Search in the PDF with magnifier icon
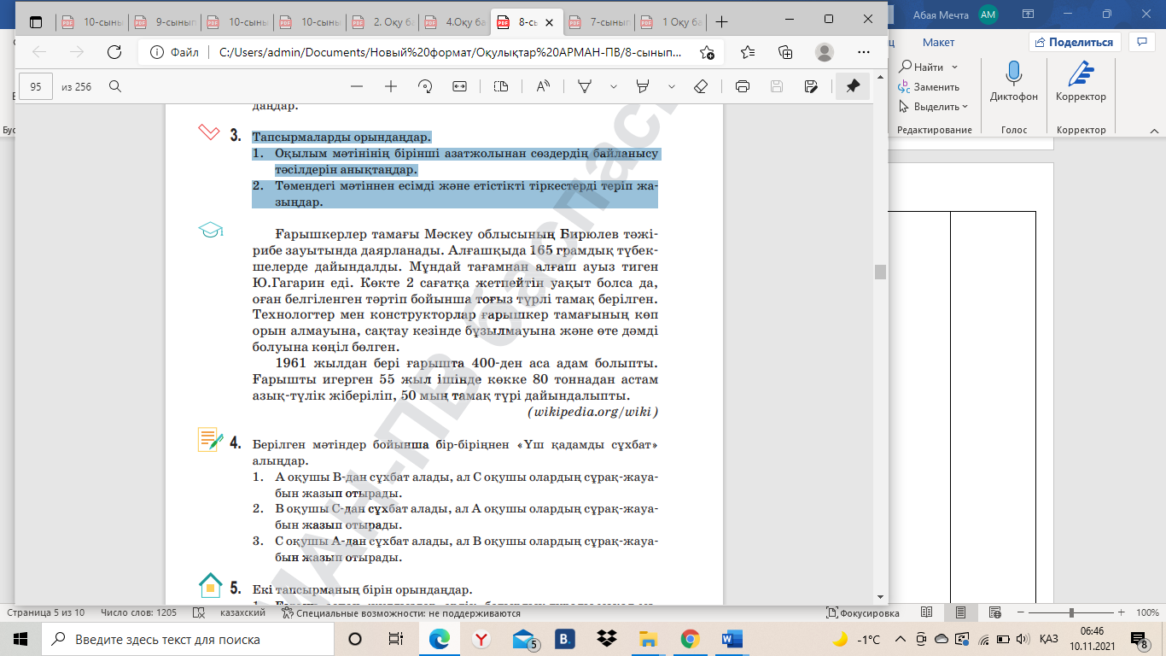This screenshot has width=1166, height=656. 115,86
